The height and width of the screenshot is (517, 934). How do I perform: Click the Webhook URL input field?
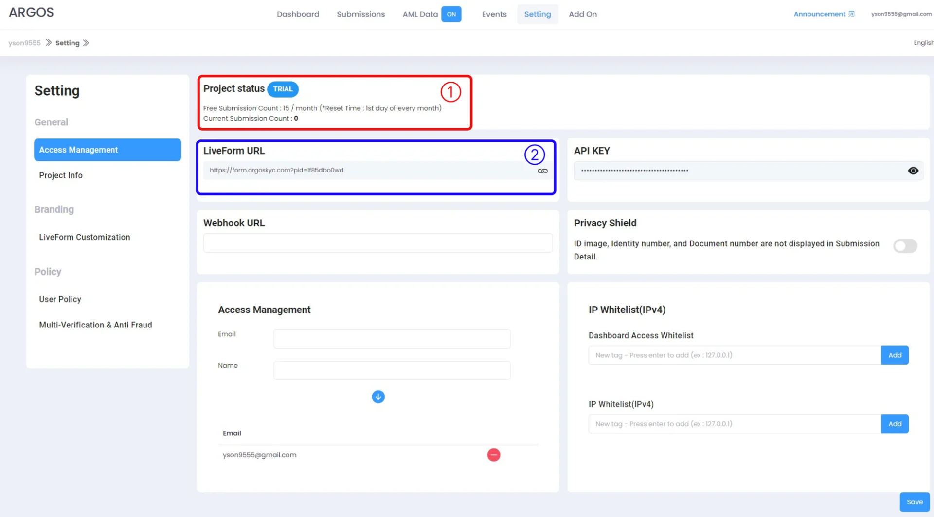(x=377, y=243)
